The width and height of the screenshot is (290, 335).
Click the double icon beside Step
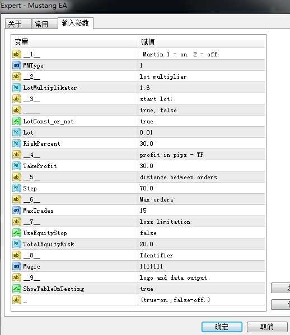[x=17, y=188]
